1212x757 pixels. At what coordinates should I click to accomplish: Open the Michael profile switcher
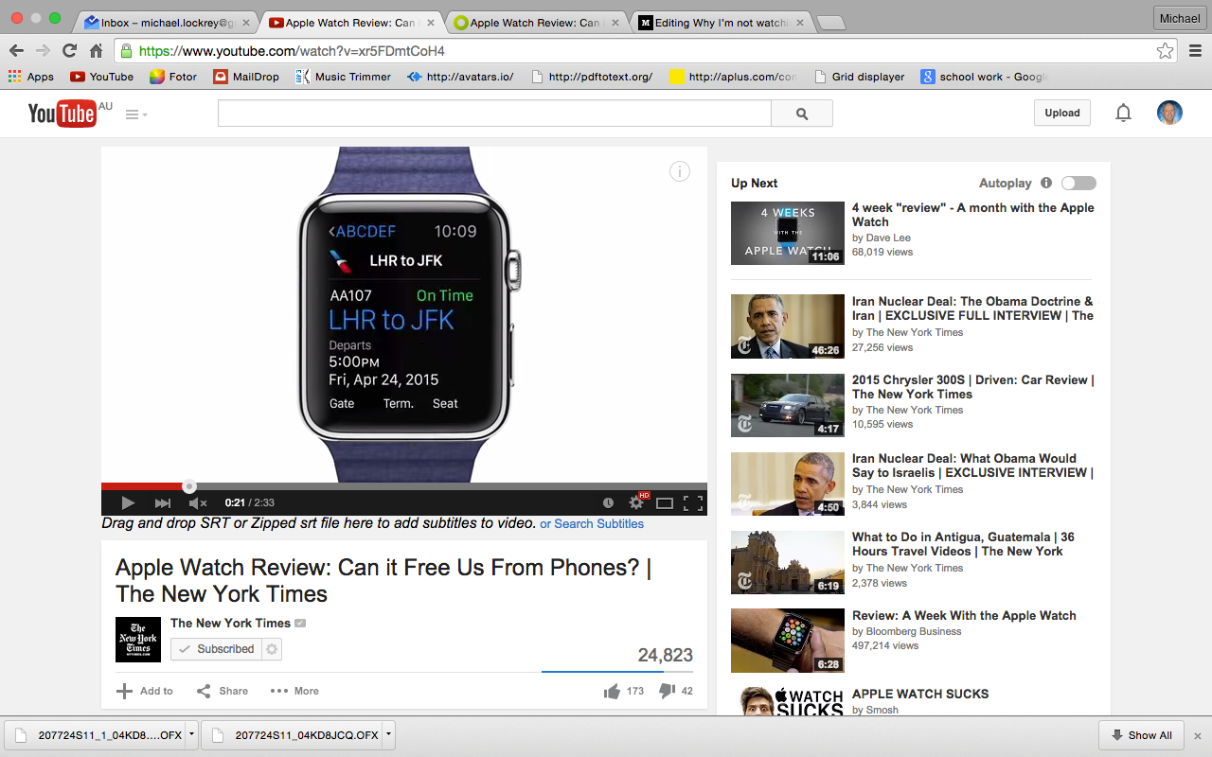[1179, 18]
